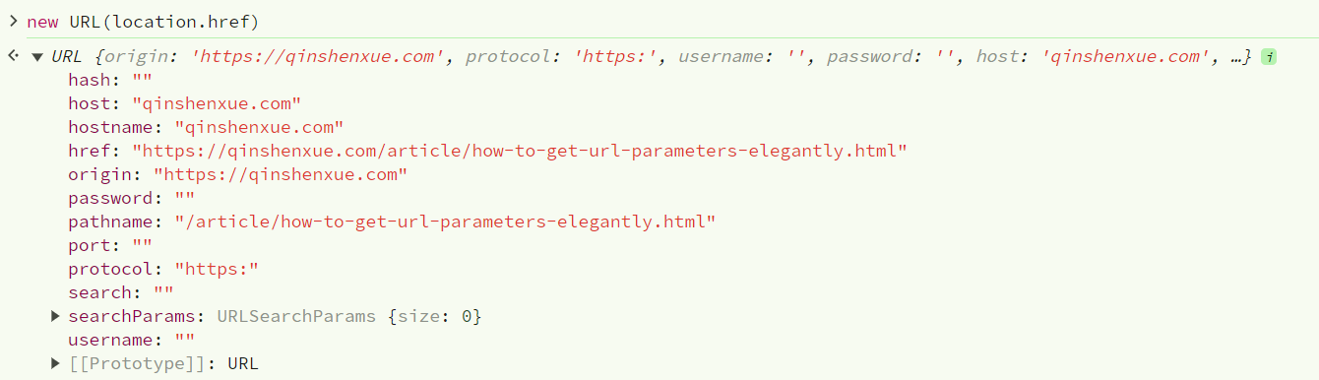1319x380 pixels.
Task: Click the hostname property value
Action: 259,128
